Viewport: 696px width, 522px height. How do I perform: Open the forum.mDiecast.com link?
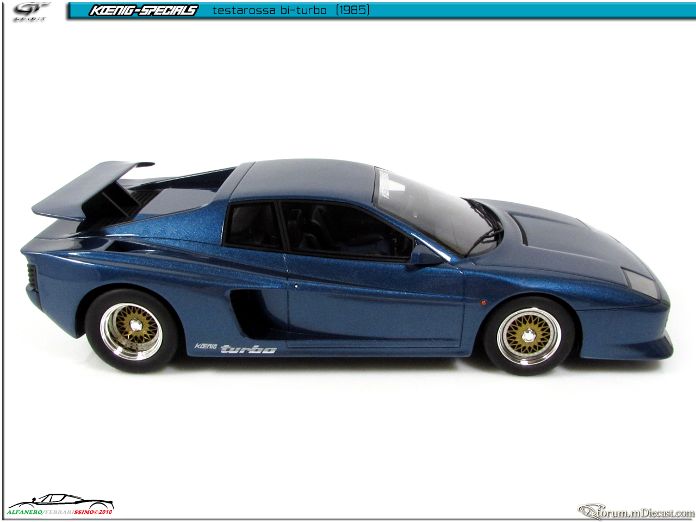636,512
